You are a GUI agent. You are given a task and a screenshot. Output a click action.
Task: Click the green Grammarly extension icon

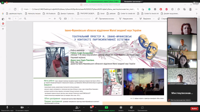coord(149,9)
